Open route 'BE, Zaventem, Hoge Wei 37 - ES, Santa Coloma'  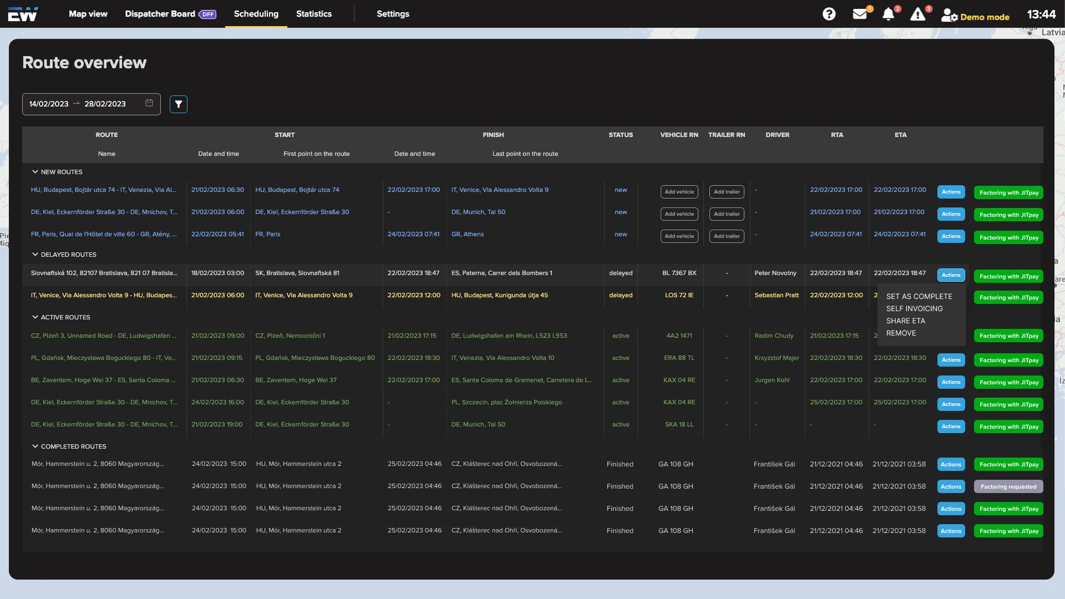104,380
